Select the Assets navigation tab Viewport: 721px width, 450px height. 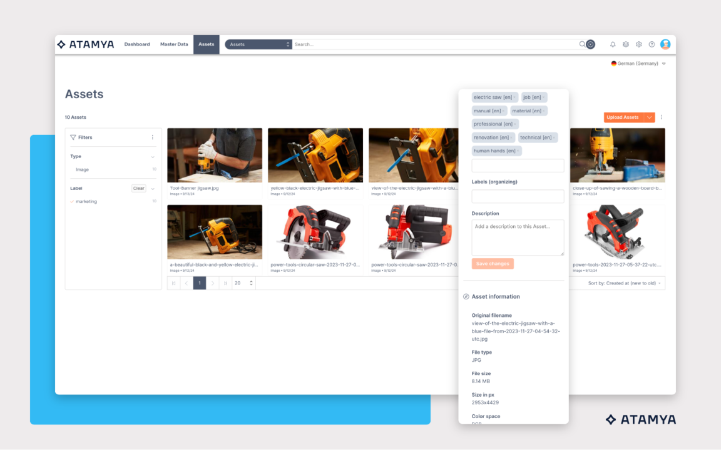[x=206, y=44]
